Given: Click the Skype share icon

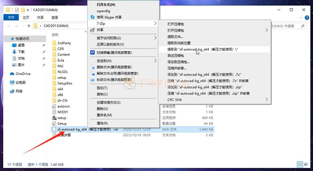Looking at the screenshot, I should click(93, 17).
